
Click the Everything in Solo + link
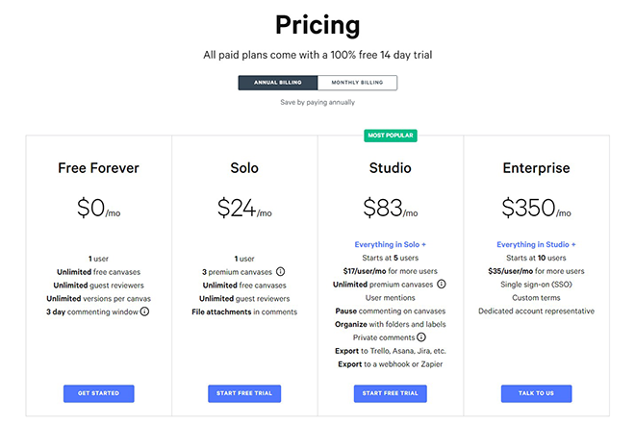coord(390,244)
